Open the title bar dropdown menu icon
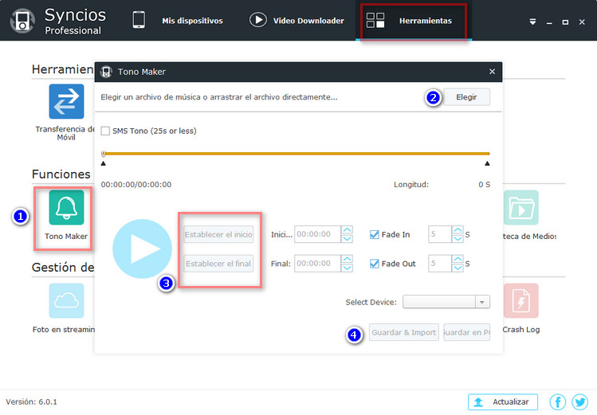This screenshot has height=415, width=597. [532, 22]
